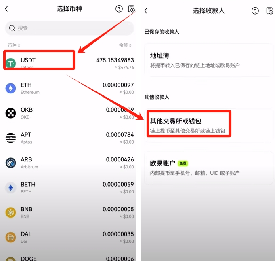Open help icon on 选择收款人 screen
275x261 pixels.
point(255,11)
